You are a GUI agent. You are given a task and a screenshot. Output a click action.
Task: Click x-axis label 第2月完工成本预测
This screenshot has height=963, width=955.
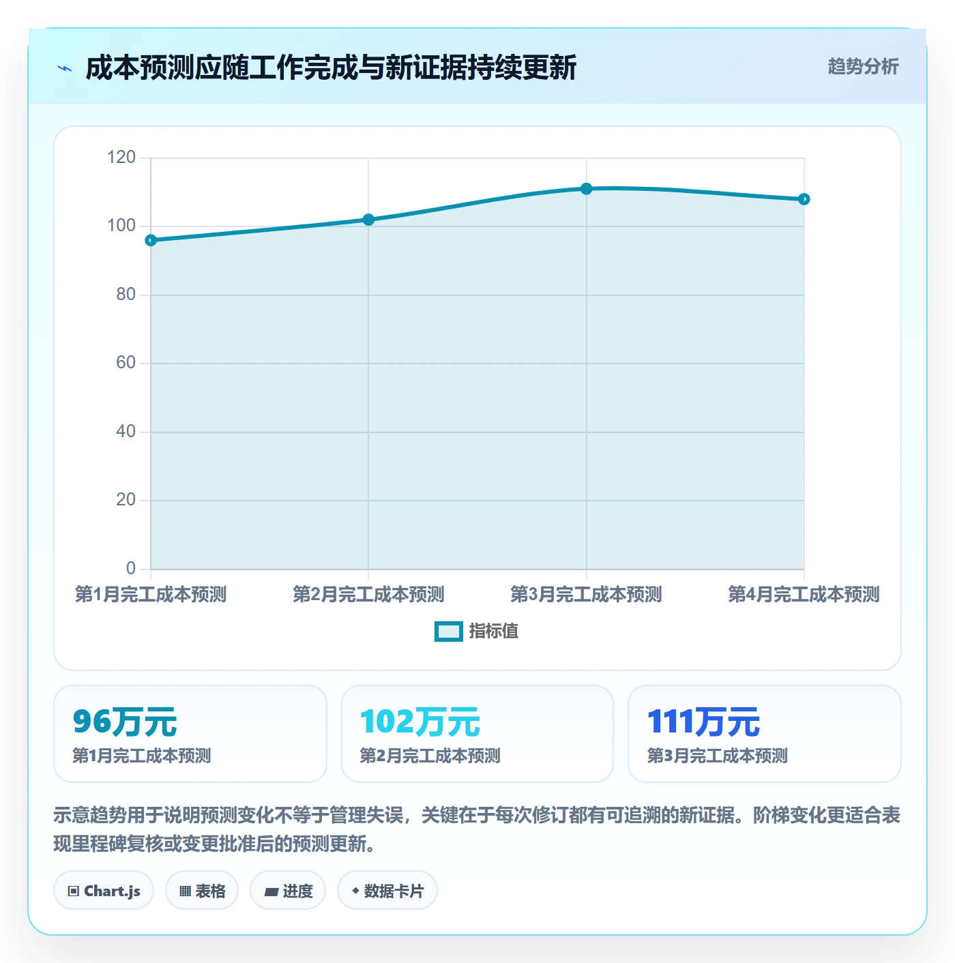point(368,594)
